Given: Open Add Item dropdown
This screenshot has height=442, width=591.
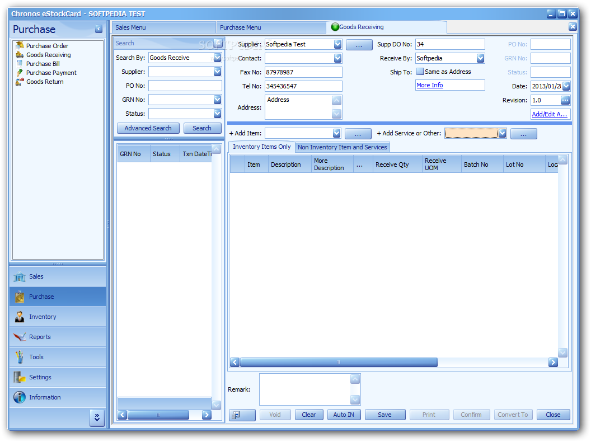Looking at the screenshot, I should click(x=336, y=133).
